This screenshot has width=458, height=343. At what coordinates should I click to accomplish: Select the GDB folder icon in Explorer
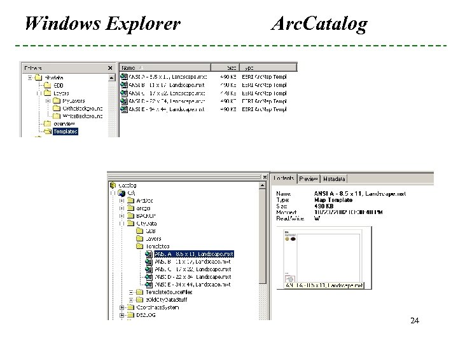47,86
